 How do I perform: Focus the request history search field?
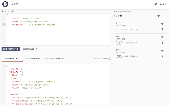[x=136, y=16]
